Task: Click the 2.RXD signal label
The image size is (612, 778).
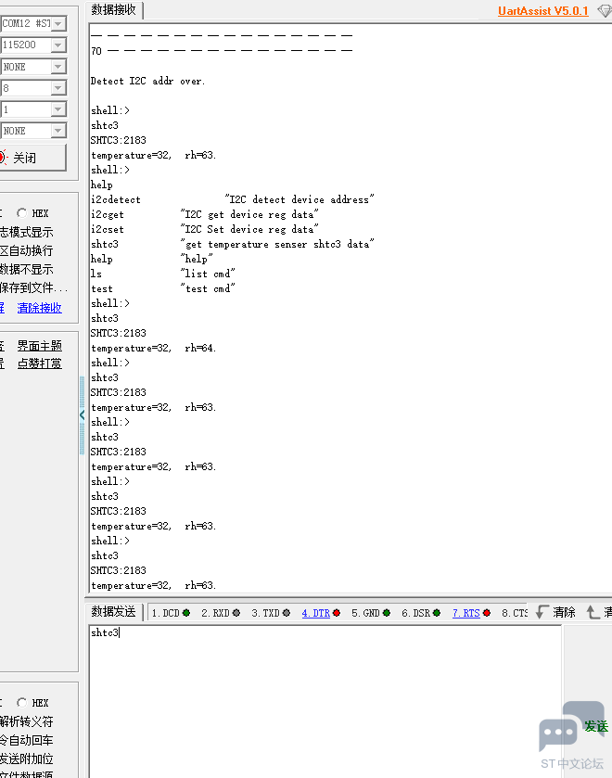Action: [215, 613]
